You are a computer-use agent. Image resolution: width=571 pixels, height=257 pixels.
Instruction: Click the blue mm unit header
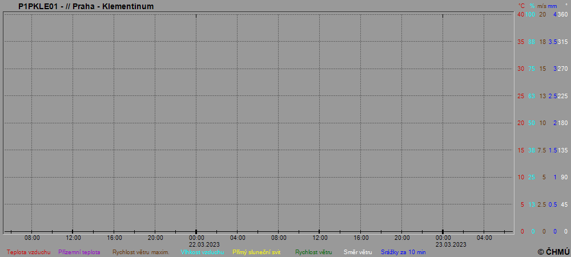552,6
